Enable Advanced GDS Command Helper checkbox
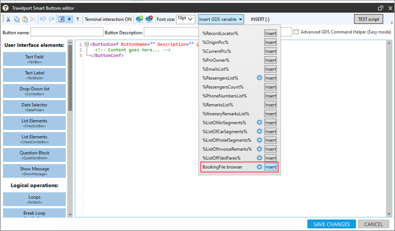The height and width of the screenshot is (231, 395). [x=296, y=32]
